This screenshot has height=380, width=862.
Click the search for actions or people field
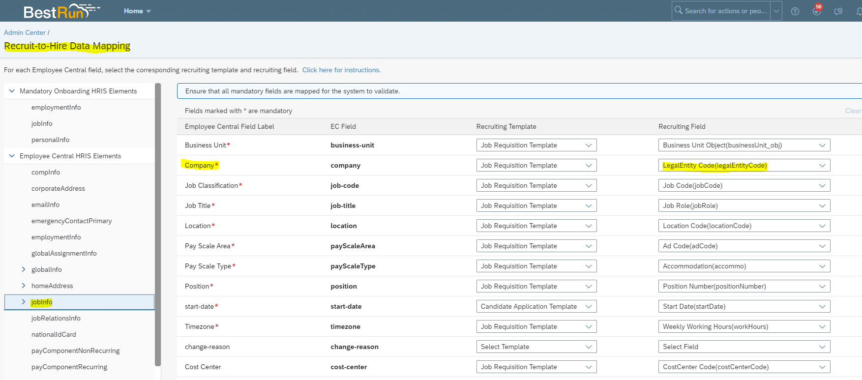[726, 11]
